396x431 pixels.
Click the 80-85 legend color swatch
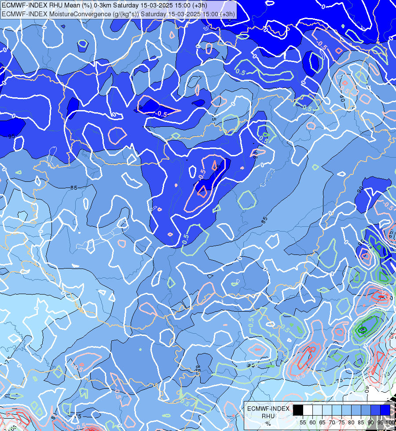click(x=356, y=410)
